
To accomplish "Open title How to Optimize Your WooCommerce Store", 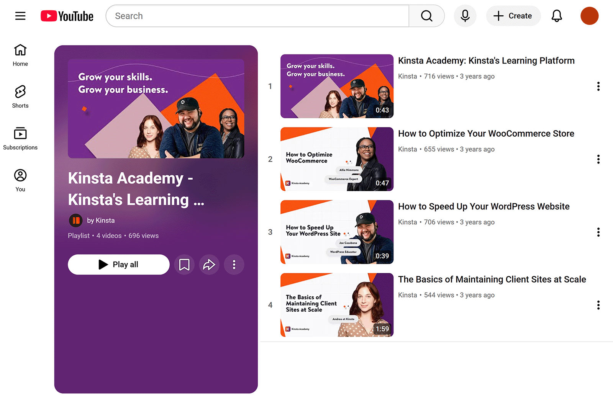I will (x=486, y=134).
